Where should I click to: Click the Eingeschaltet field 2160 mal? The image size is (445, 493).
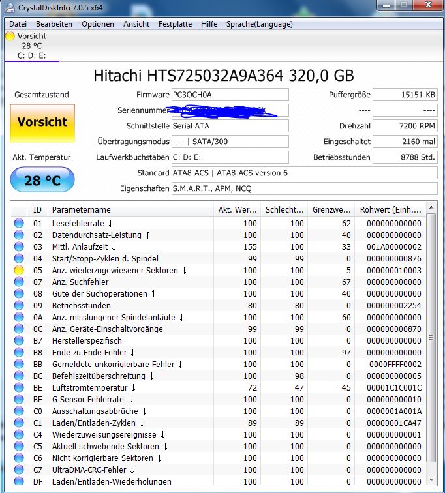point(405,142)
